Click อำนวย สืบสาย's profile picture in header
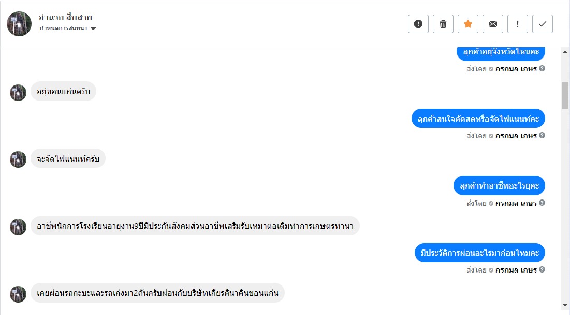The height and width of the screenshot is (315, 570). point(19,24)
